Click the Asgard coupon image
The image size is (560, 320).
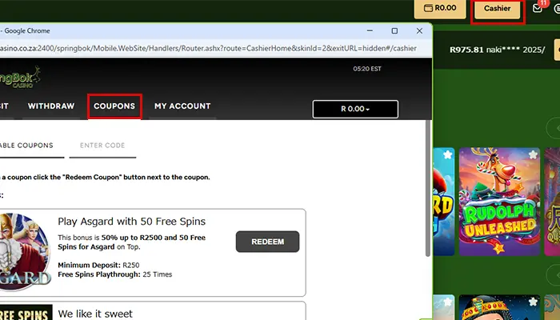point(24,251)
